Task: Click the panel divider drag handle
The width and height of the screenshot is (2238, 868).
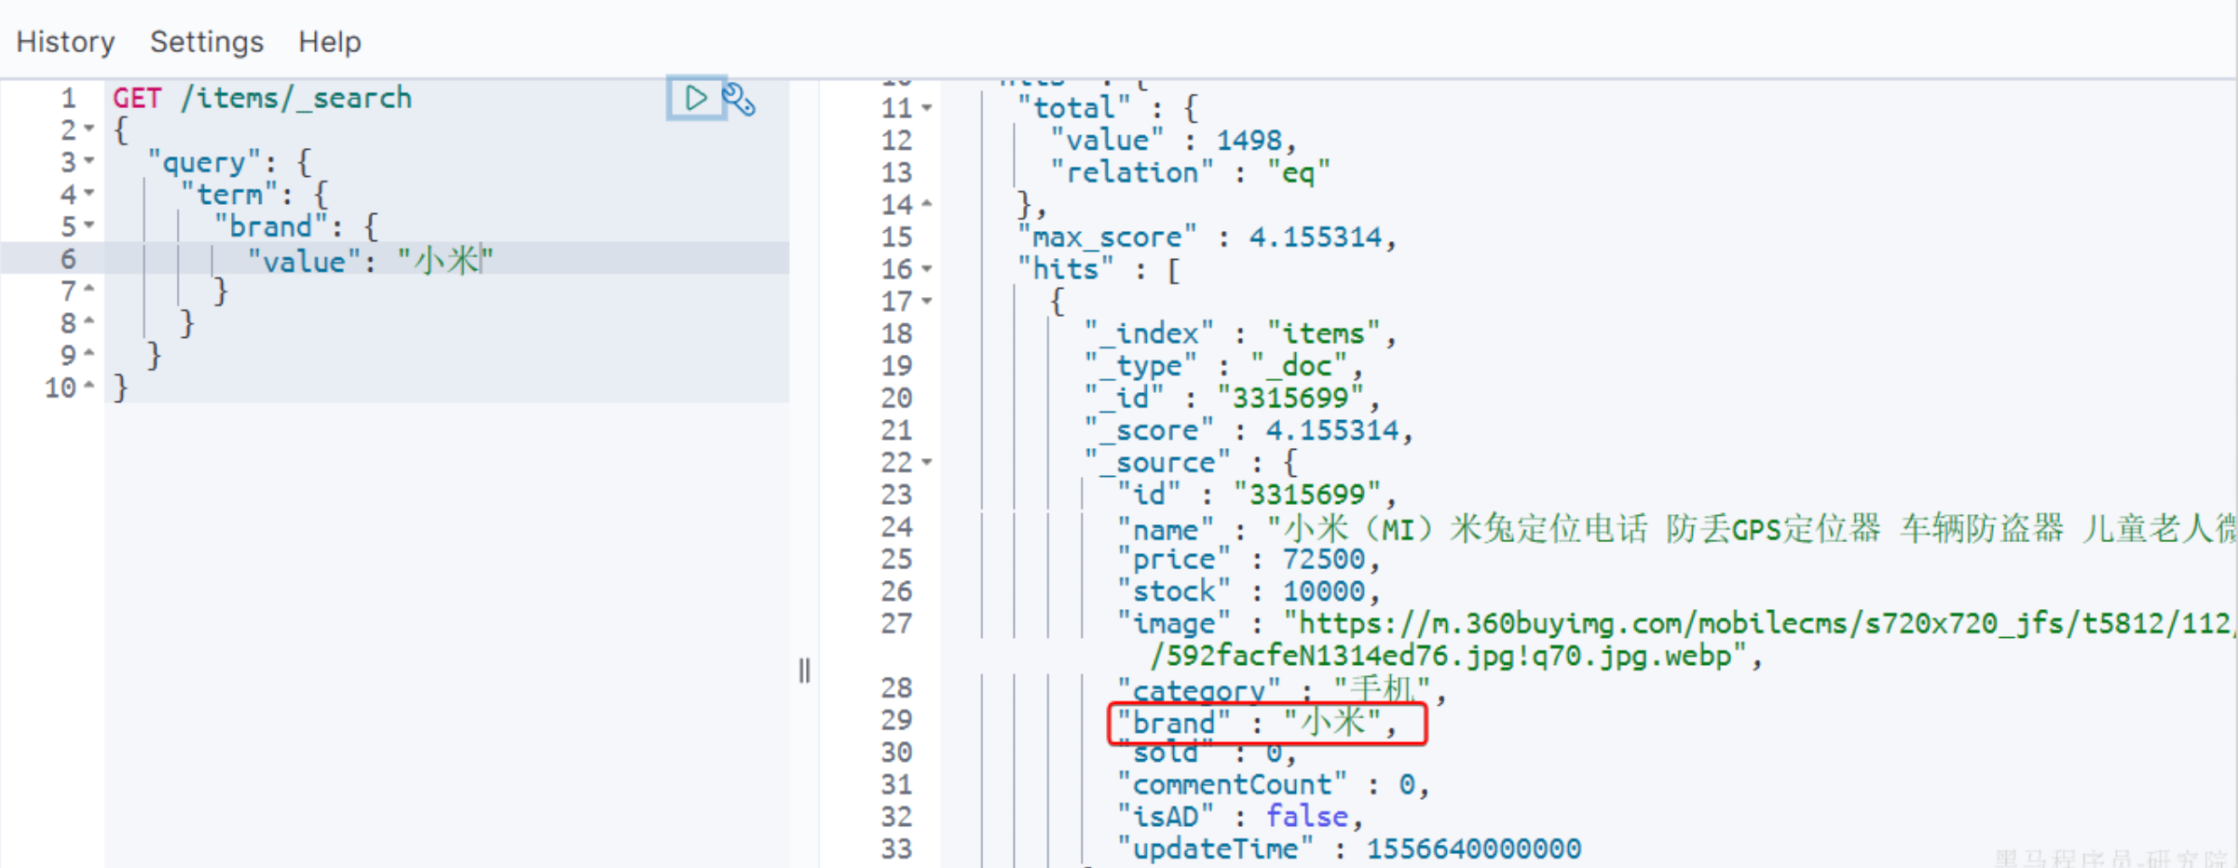Action: tap(804, 671)
